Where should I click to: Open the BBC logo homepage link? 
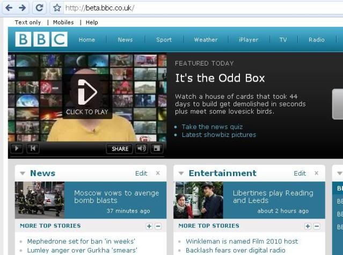[41, 39]
